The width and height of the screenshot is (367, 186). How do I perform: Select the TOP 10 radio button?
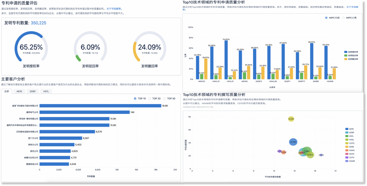pos(136,99)
